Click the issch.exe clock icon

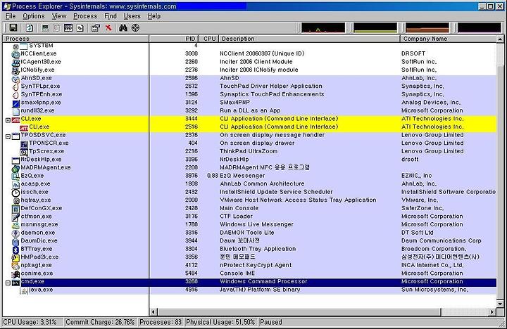(x=15, y=193)
